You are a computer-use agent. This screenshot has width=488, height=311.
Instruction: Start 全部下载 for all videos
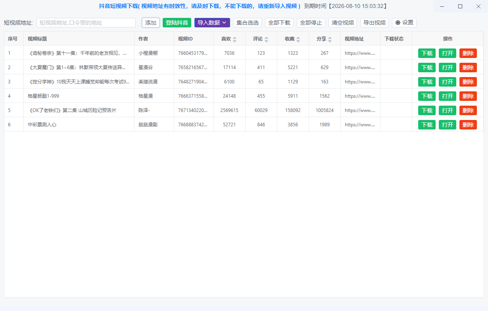(x=279, y=23)
